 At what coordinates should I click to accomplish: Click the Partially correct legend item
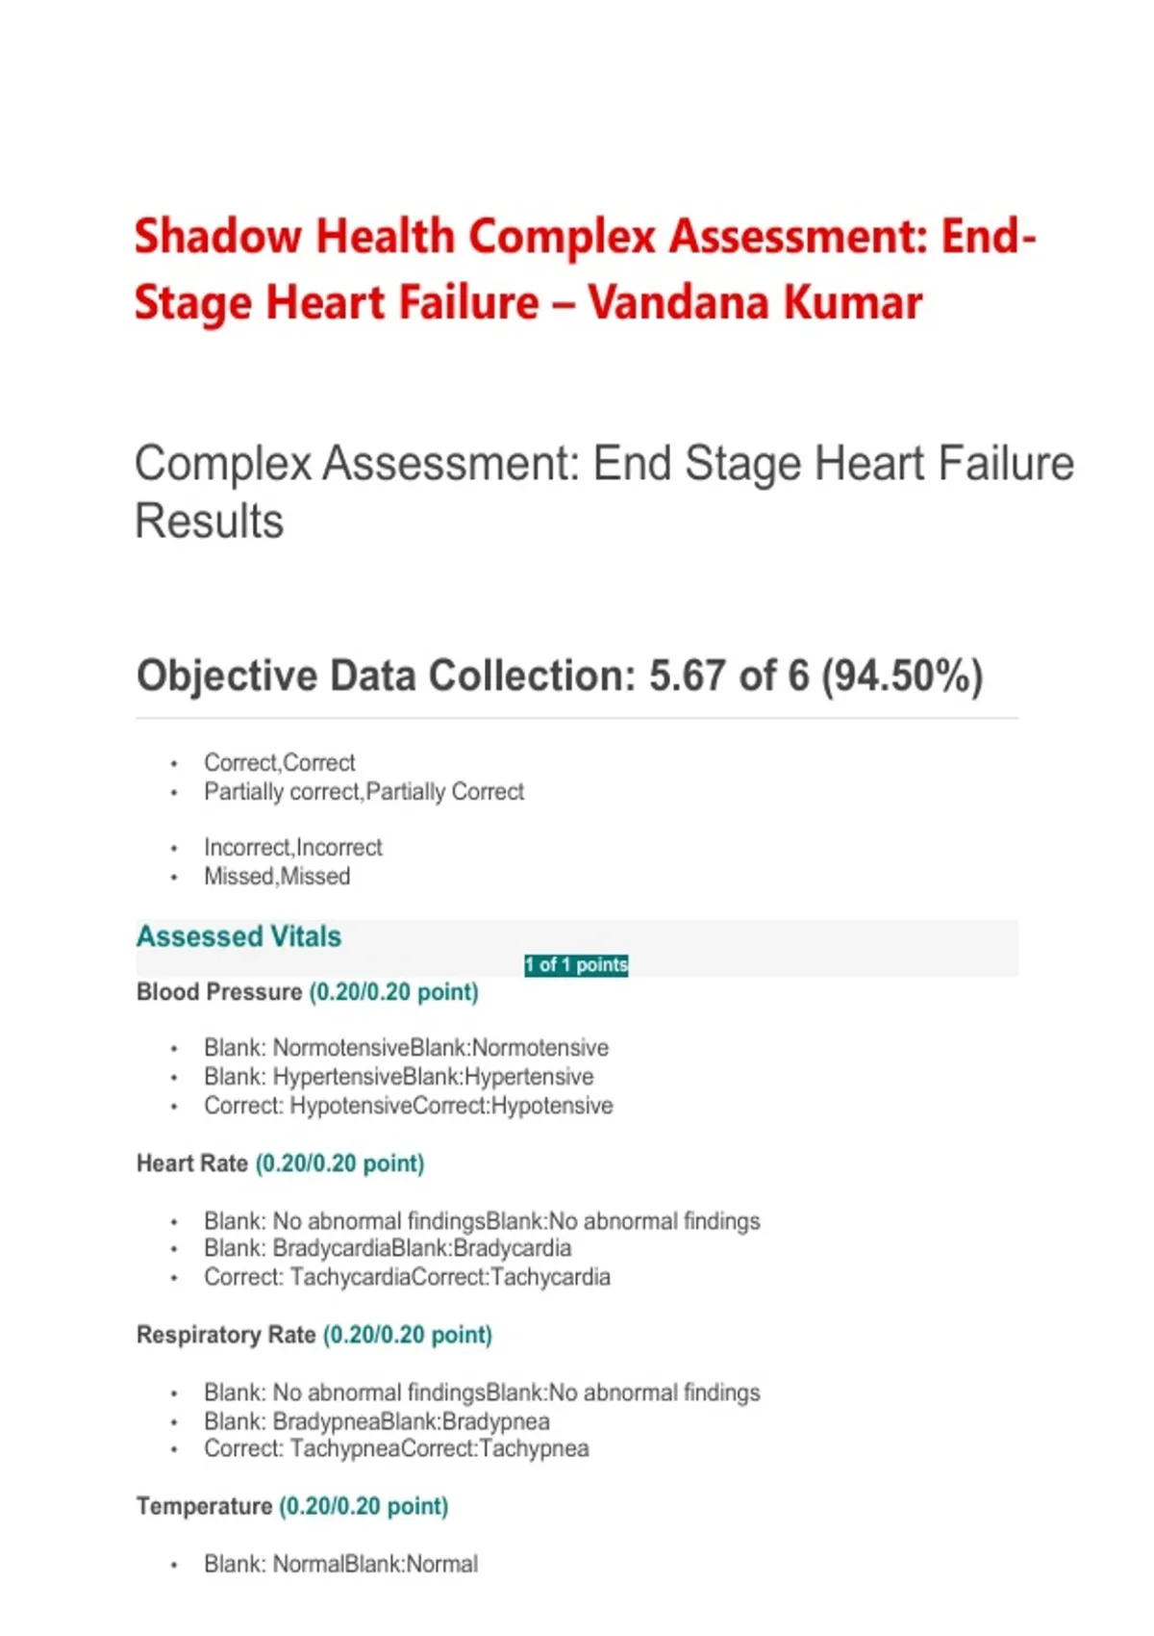pos(364,792)
